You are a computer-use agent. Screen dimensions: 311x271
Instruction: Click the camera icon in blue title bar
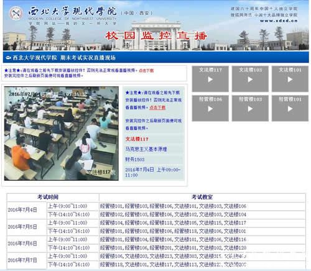click(x=9, y=58)
